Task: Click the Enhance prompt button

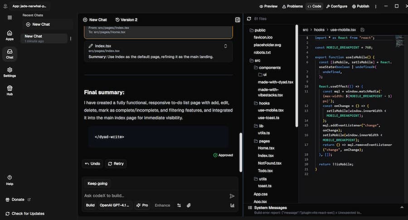Action: point(162,205)
